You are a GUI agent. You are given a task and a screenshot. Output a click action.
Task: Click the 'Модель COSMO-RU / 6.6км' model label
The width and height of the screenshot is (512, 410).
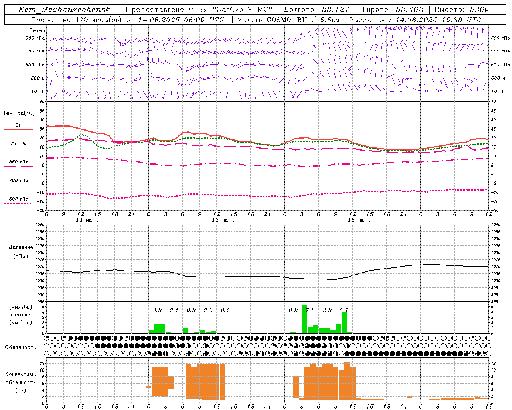coord(288,20)
